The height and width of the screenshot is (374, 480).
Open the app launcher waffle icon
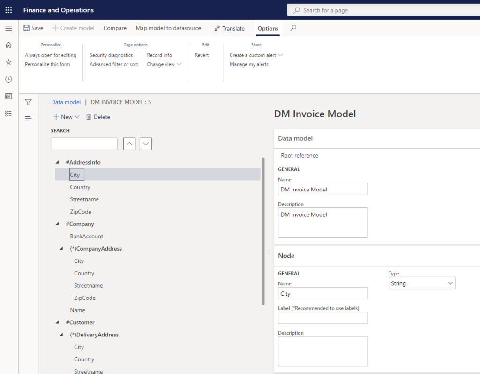[8, 10]
